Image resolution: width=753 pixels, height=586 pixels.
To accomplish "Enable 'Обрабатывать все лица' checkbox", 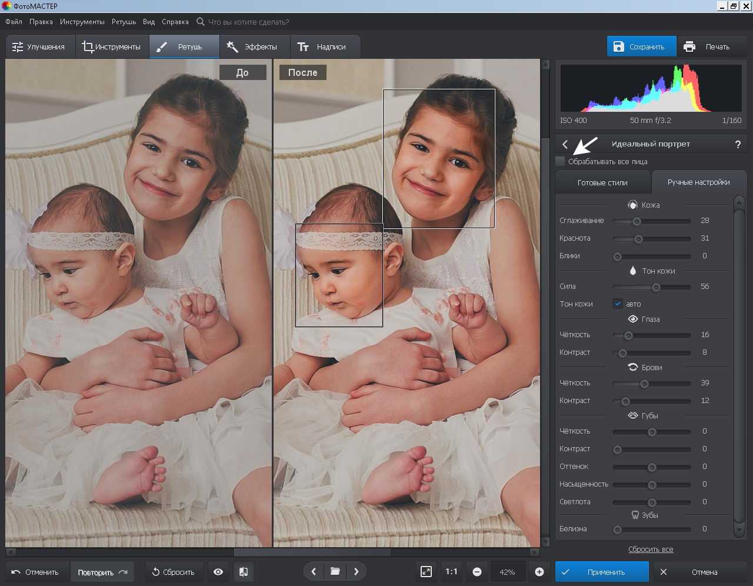I will 561,161.
